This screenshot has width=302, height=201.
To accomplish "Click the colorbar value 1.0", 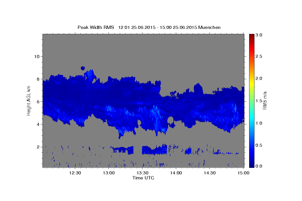I will pos(259,123).
